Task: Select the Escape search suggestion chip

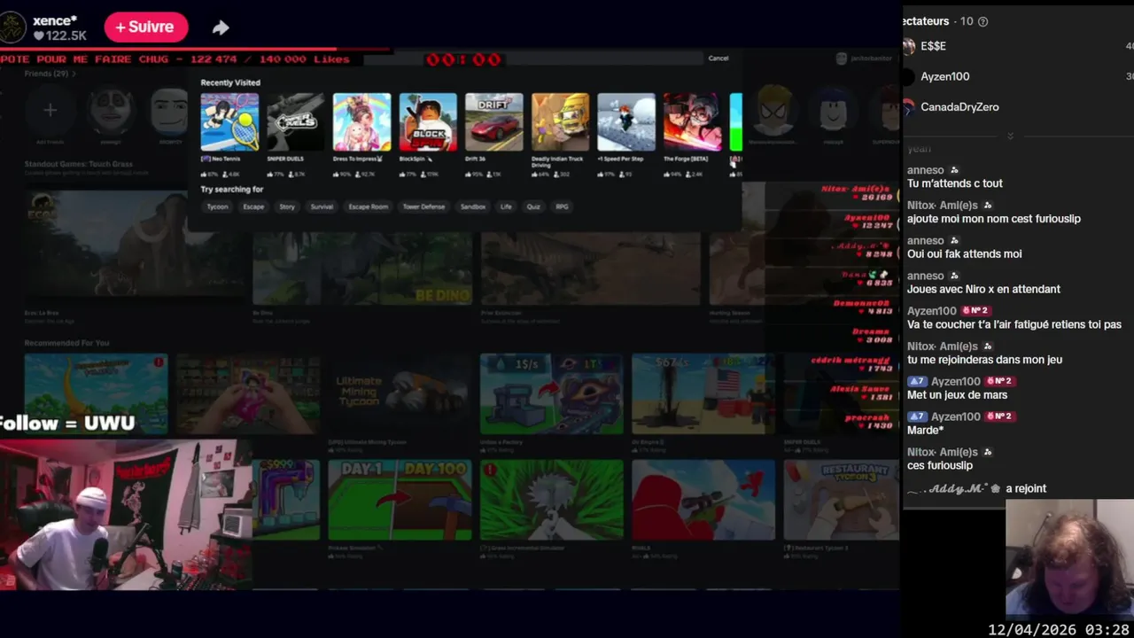Action: coord(253,206)
